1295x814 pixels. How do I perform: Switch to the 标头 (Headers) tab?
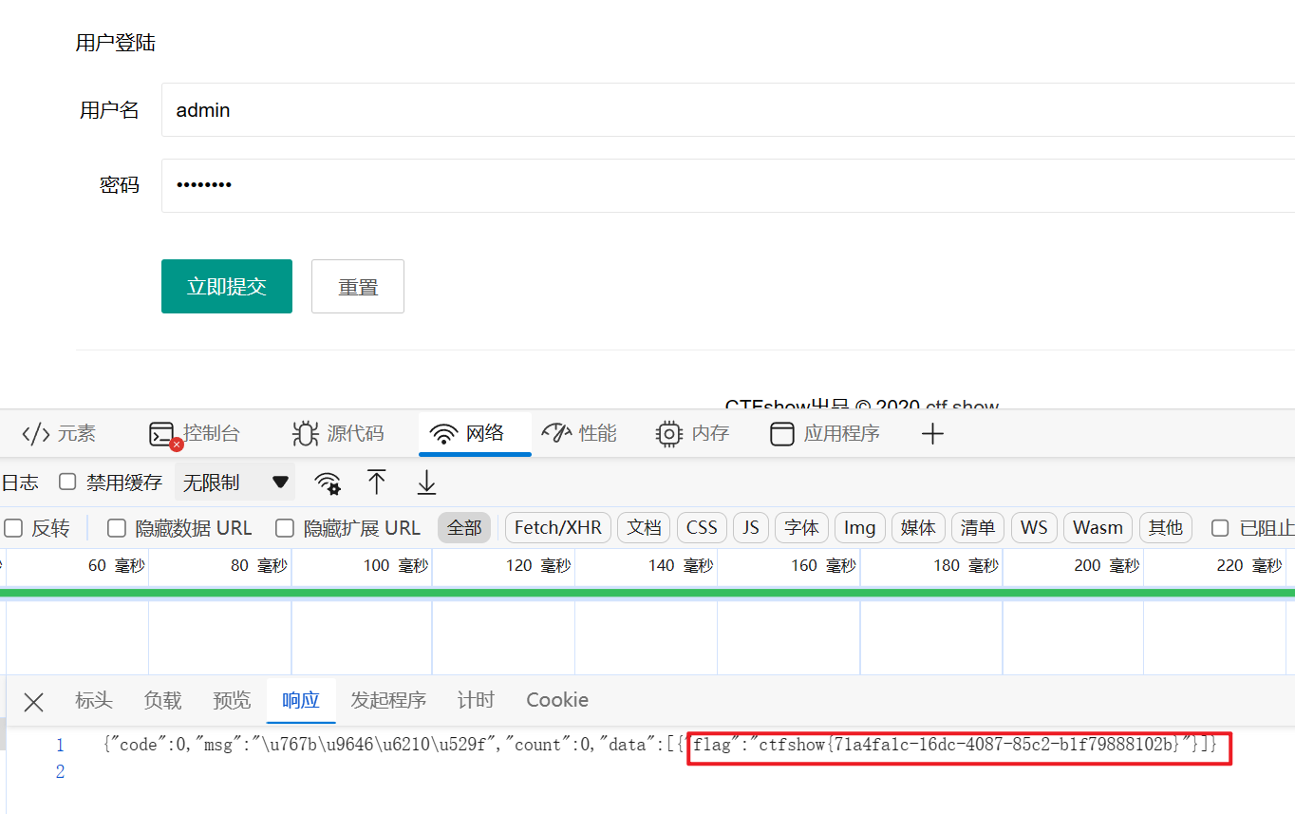click(x=94, y=700)
